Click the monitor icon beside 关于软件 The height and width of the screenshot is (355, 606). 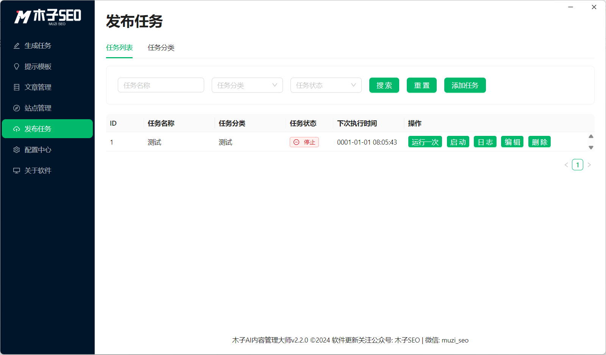17,171
